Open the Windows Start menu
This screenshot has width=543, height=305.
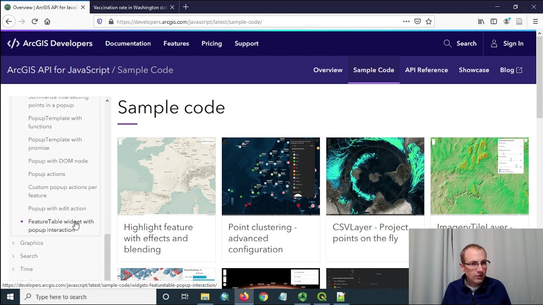point(10,297)
